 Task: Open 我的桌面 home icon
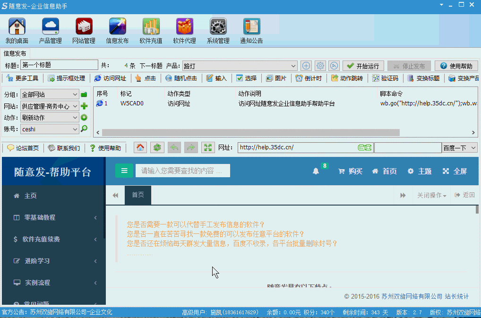pos(17,26)
